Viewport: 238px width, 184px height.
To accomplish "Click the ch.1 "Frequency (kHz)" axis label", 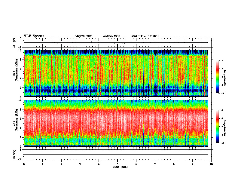I will point(17,70).
